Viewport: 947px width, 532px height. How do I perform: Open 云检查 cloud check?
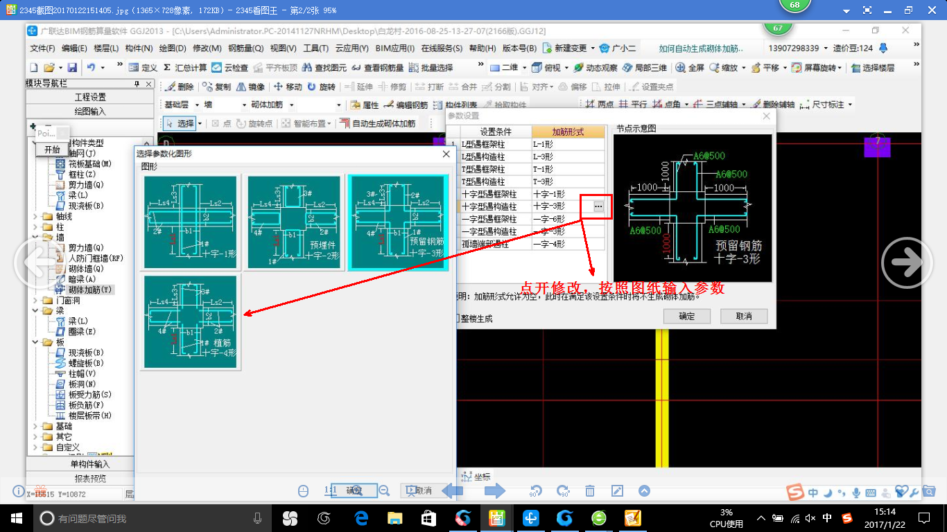[x=229, y=68]
